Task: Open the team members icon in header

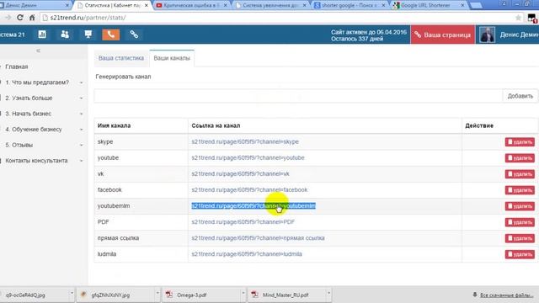Action: point(65,35)
